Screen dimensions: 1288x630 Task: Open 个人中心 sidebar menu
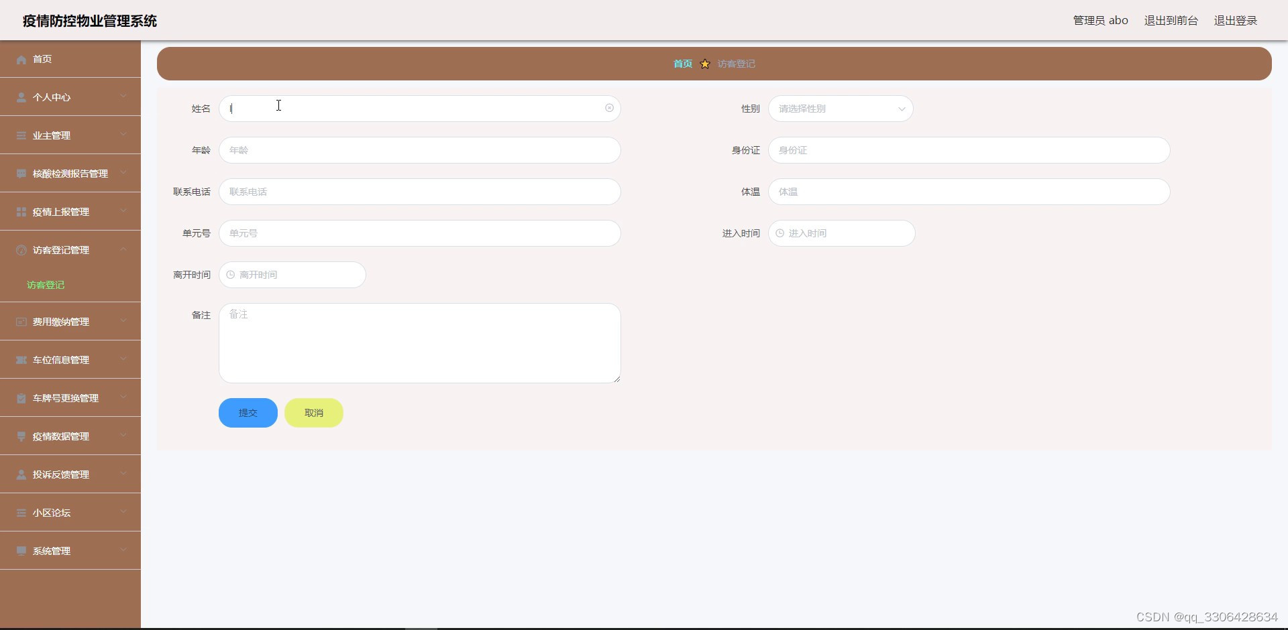70,97
